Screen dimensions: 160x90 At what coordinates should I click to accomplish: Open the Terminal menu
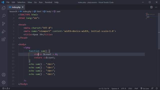coord(48,2)
